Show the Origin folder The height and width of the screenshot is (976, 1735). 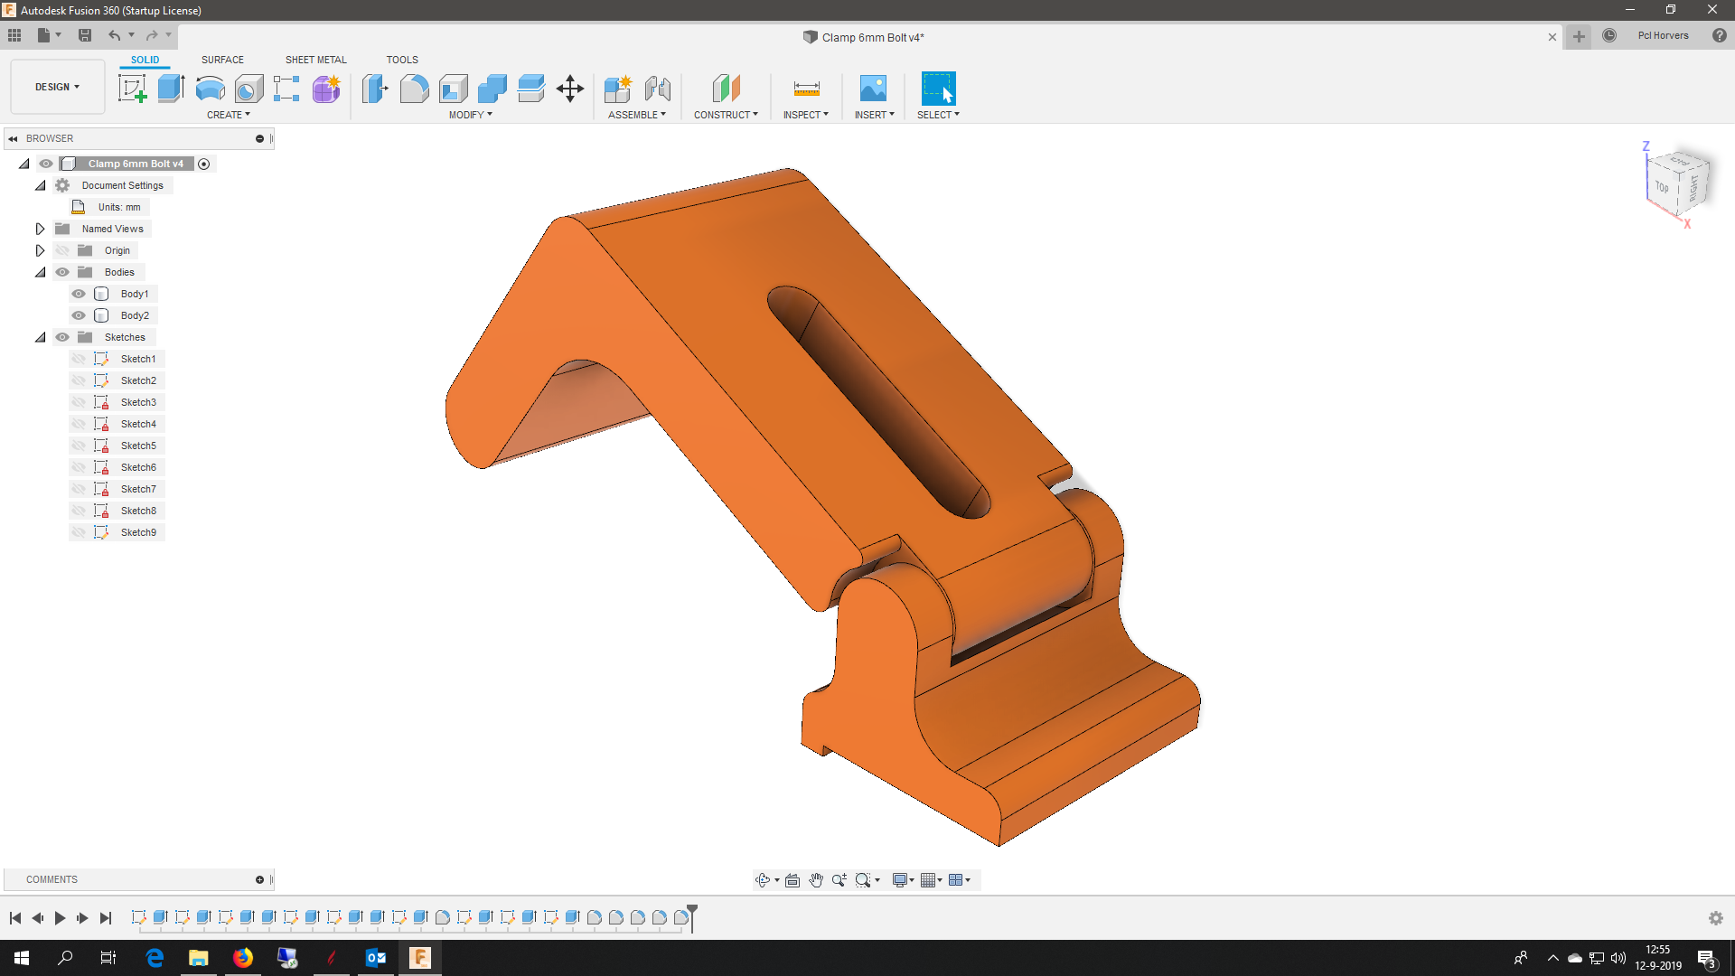click(62, 250)
